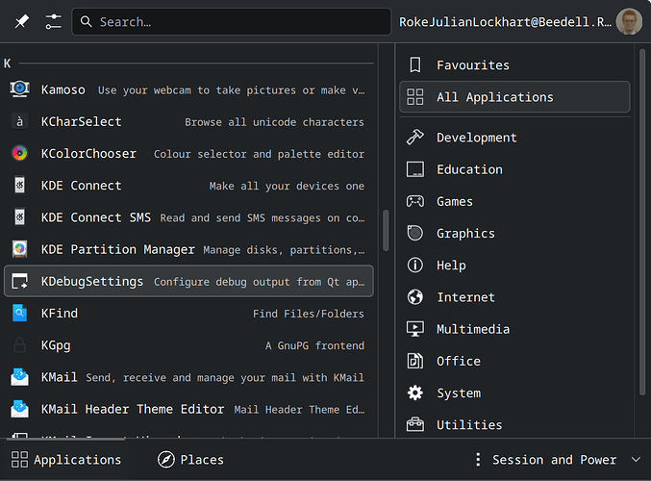Launch KMail via its envelope icon
The width and height of the screenshot is (651, 481).
pyautogui.click(x=20, y=377)
